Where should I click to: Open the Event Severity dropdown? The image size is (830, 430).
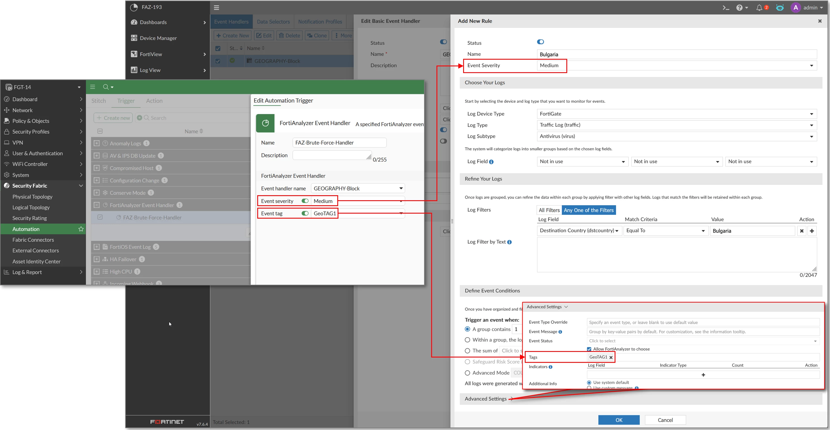677,65
